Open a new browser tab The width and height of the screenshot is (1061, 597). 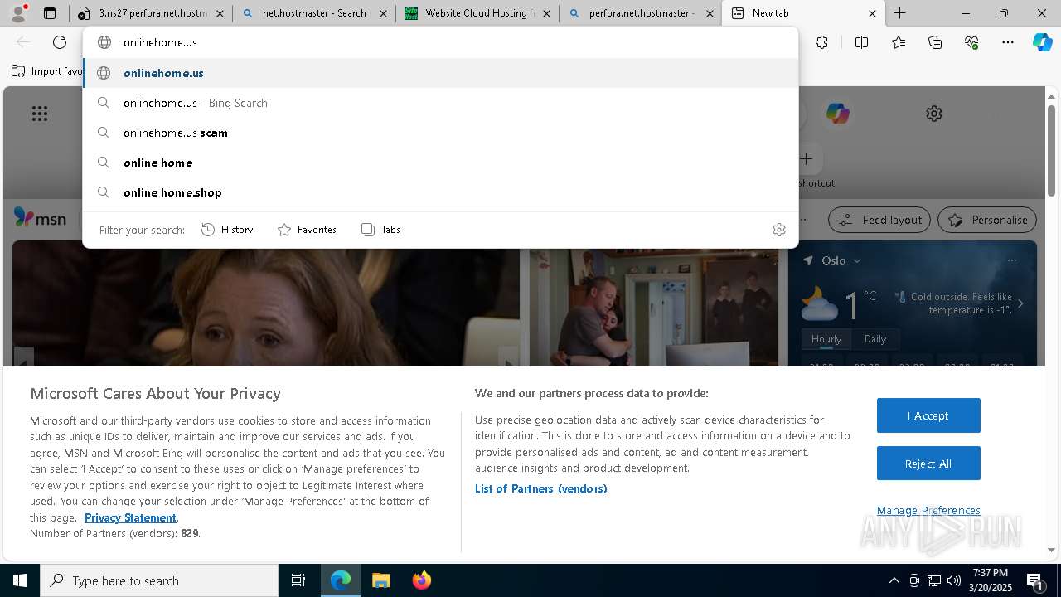900,13
